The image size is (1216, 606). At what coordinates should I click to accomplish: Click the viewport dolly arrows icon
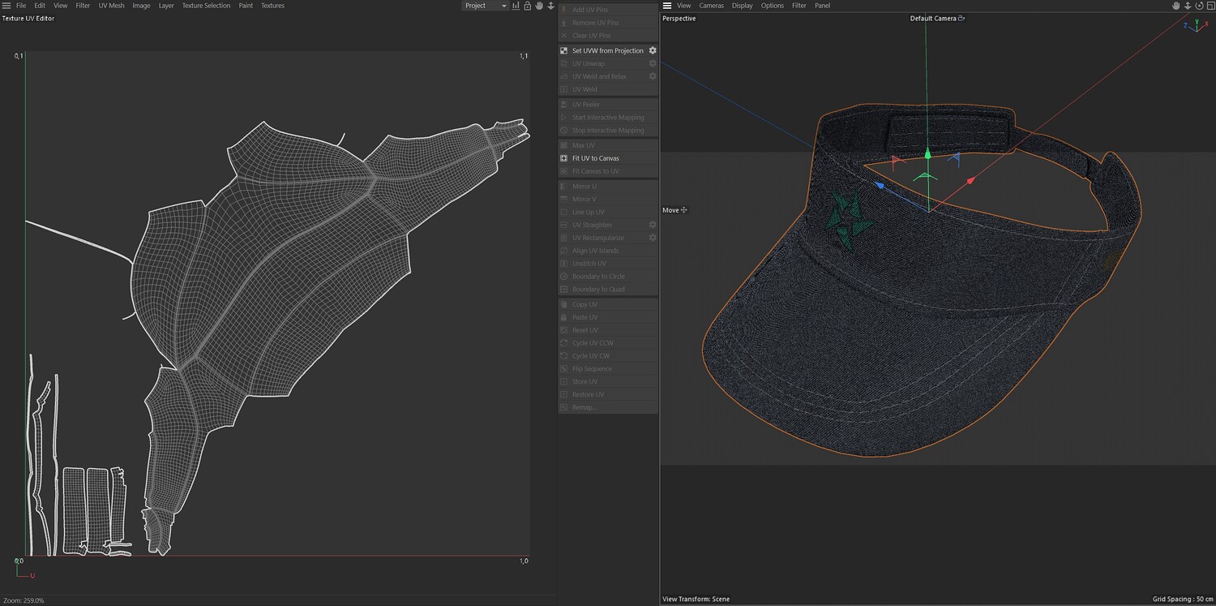point(1188,6)
